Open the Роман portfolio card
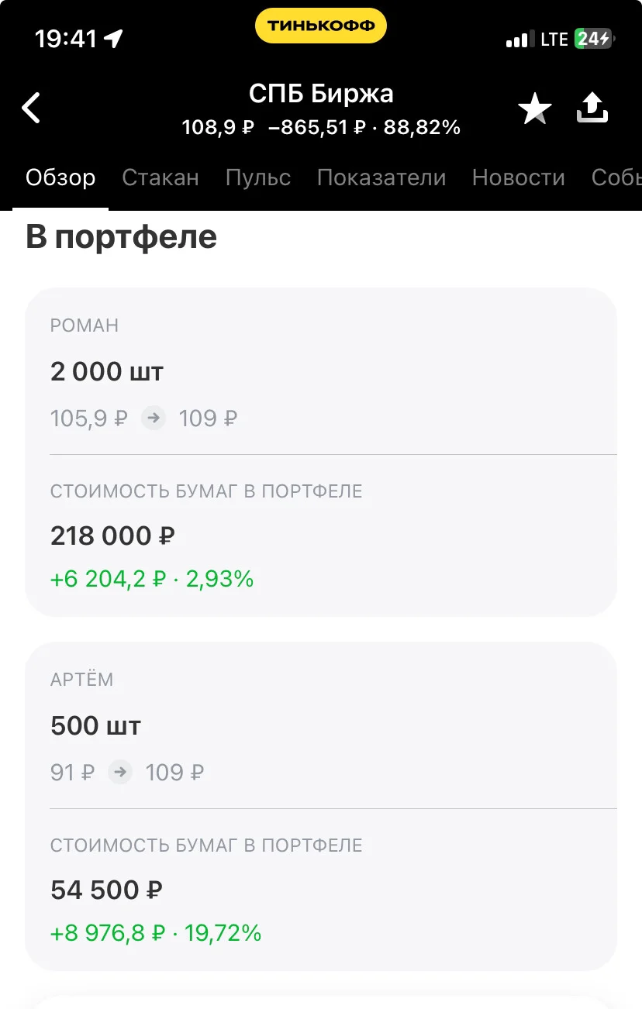This screenshot has height=1009, width=642. coord(321,452)
